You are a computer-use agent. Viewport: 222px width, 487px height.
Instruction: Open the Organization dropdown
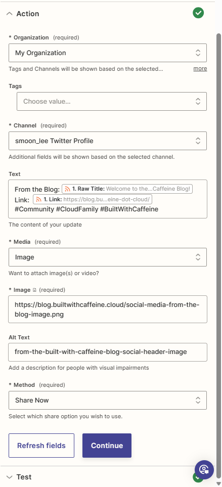tap(107, 53)
